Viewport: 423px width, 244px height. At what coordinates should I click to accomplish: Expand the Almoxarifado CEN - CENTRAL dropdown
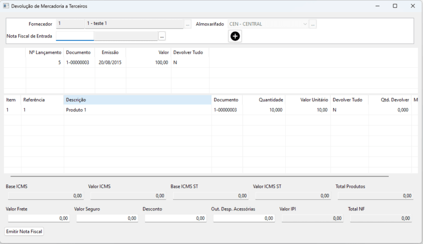305,24
